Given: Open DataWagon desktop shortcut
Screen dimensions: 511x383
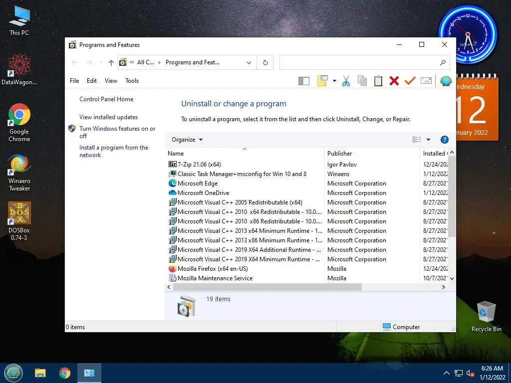Looking at the screenshot, I should coord(19,69).
